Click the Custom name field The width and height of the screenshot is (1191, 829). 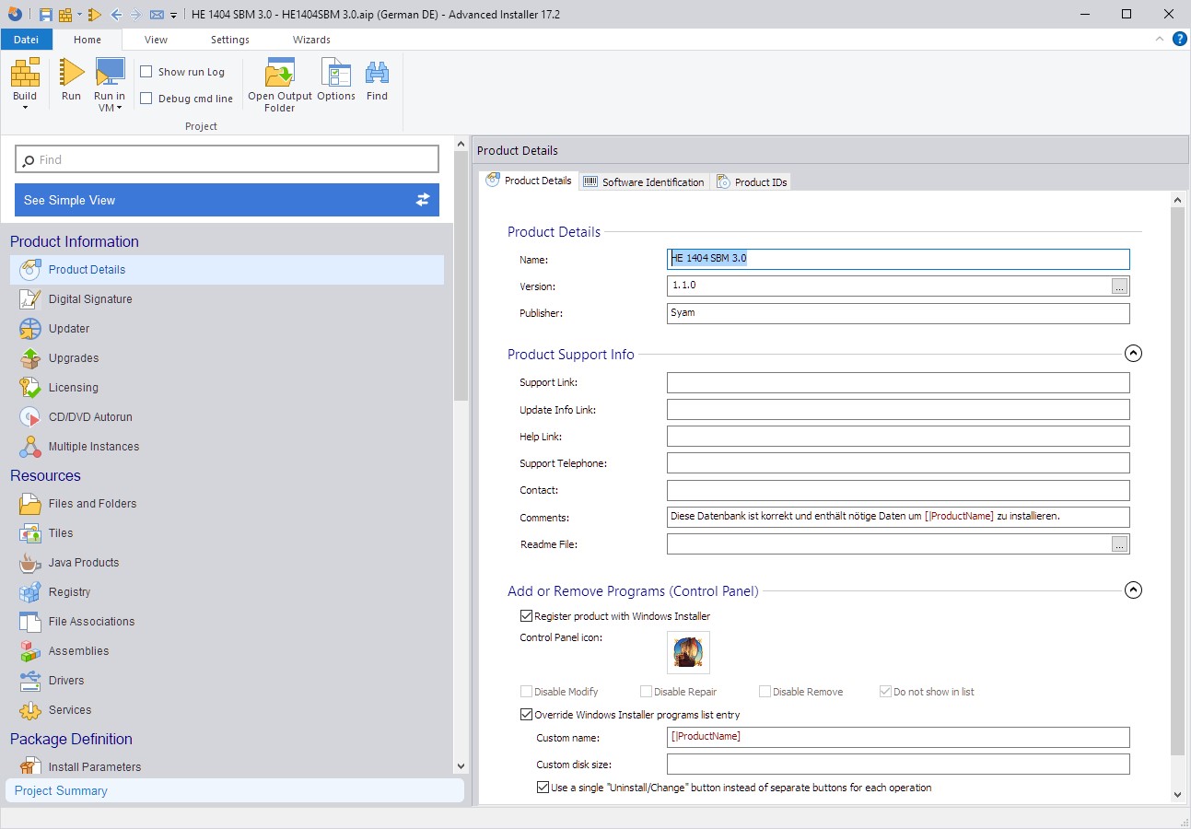[x=898, y=737]
